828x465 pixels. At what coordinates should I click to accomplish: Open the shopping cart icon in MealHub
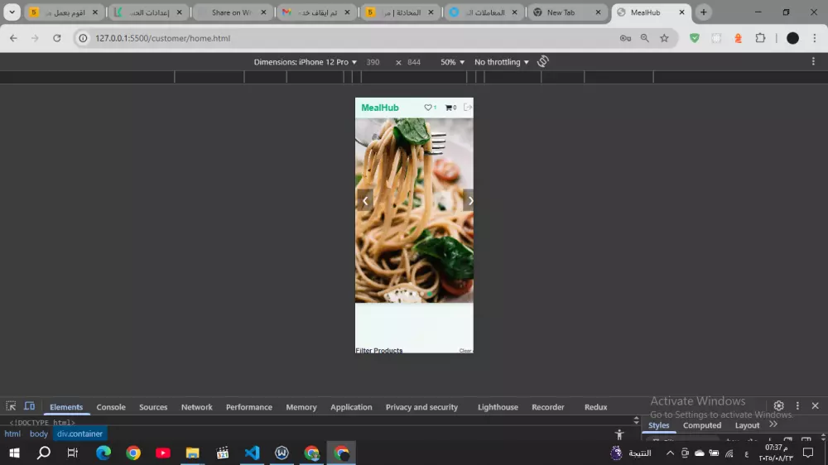coord(448,108)
